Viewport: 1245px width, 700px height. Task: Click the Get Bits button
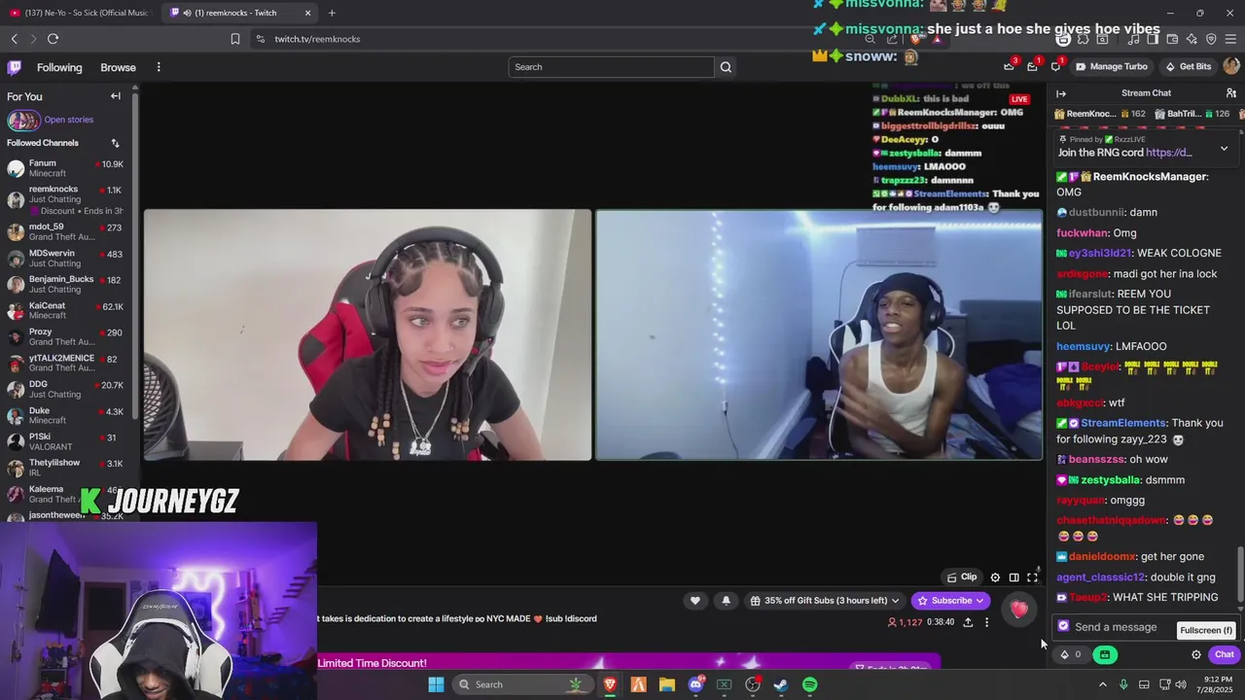[x=1188, y=66]
